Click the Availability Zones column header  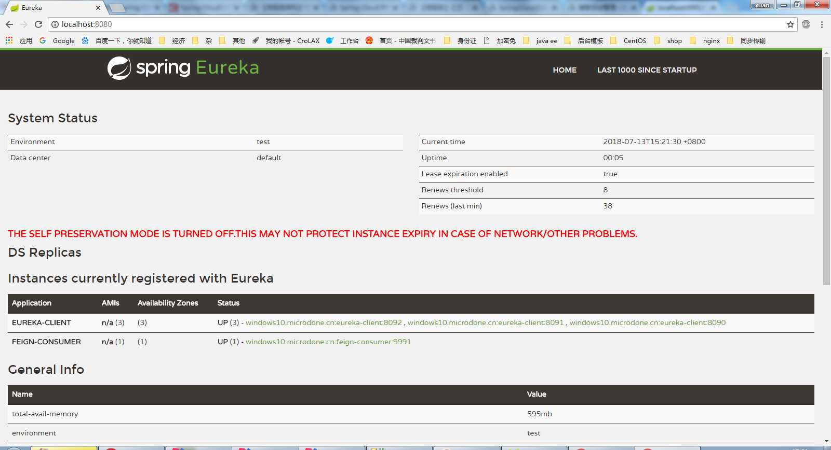(x=168, y=303)
